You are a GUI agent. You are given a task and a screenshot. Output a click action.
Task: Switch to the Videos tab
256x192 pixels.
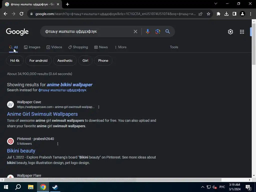(x=54, y=47)
